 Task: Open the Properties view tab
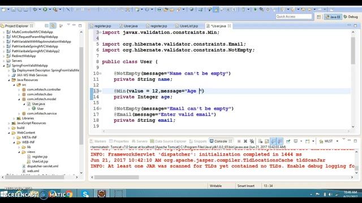click(119, 141)
